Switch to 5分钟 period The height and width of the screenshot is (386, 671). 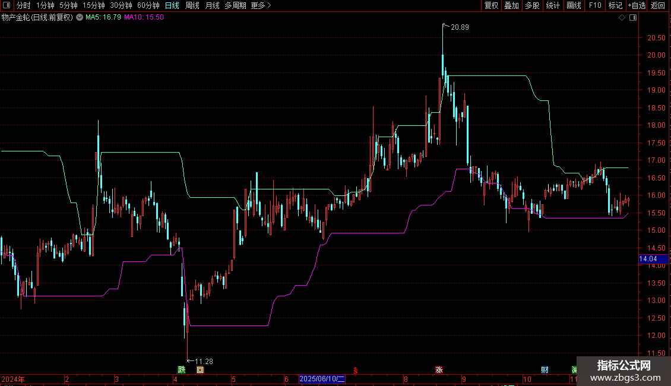[x=68, y=5]
